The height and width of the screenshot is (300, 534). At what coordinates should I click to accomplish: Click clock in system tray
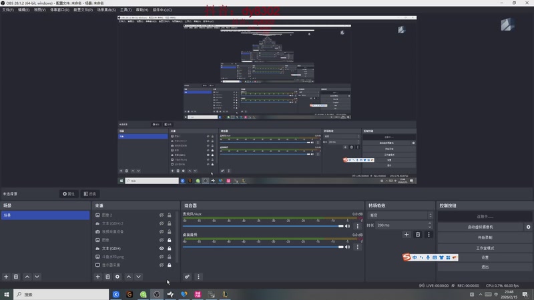click(509, 294)
